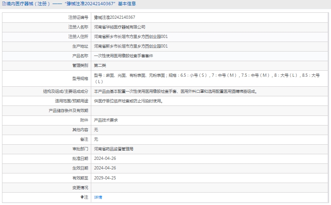Click the 生效日期 value 2024-04-26
The width and height of the screenshot is (331, 205).
[105, 168]
